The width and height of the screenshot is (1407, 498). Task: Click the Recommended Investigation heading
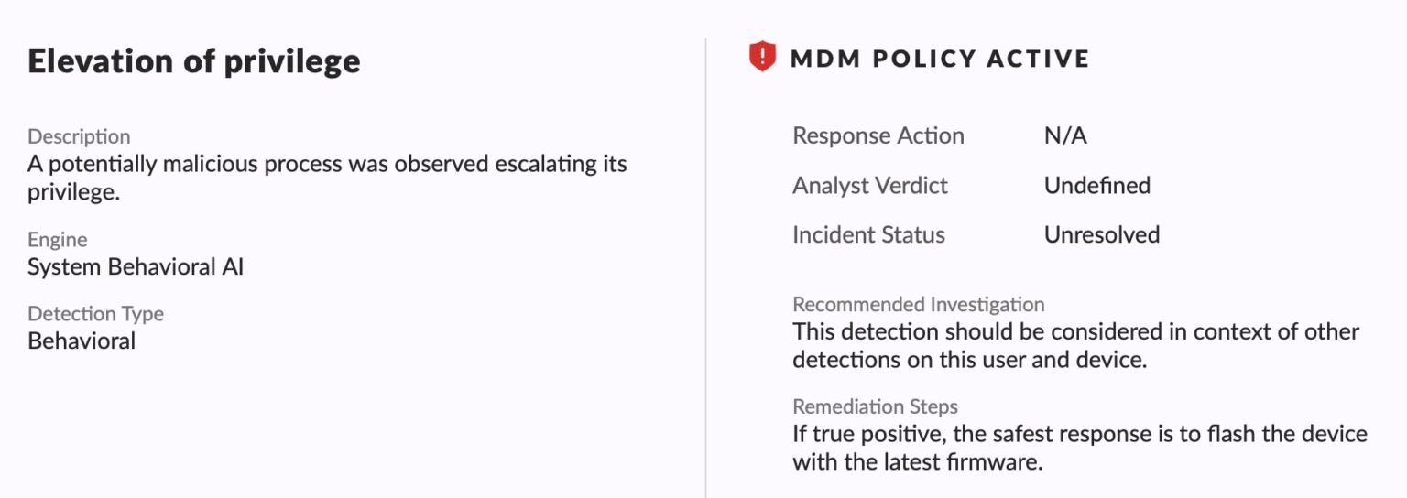(918, 304)
